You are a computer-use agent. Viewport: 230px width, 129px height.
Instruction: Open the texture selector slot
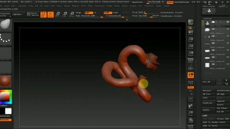pyautogui.click(x=6, y=67)
